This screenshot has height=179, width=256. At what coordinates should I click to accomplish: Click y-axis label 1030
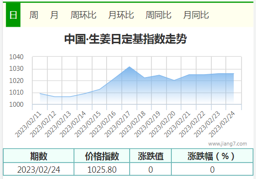click(16, 69)
